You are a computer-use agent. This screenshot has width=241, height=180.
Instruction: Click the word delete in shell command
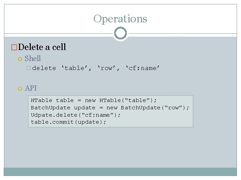point(44,68)
